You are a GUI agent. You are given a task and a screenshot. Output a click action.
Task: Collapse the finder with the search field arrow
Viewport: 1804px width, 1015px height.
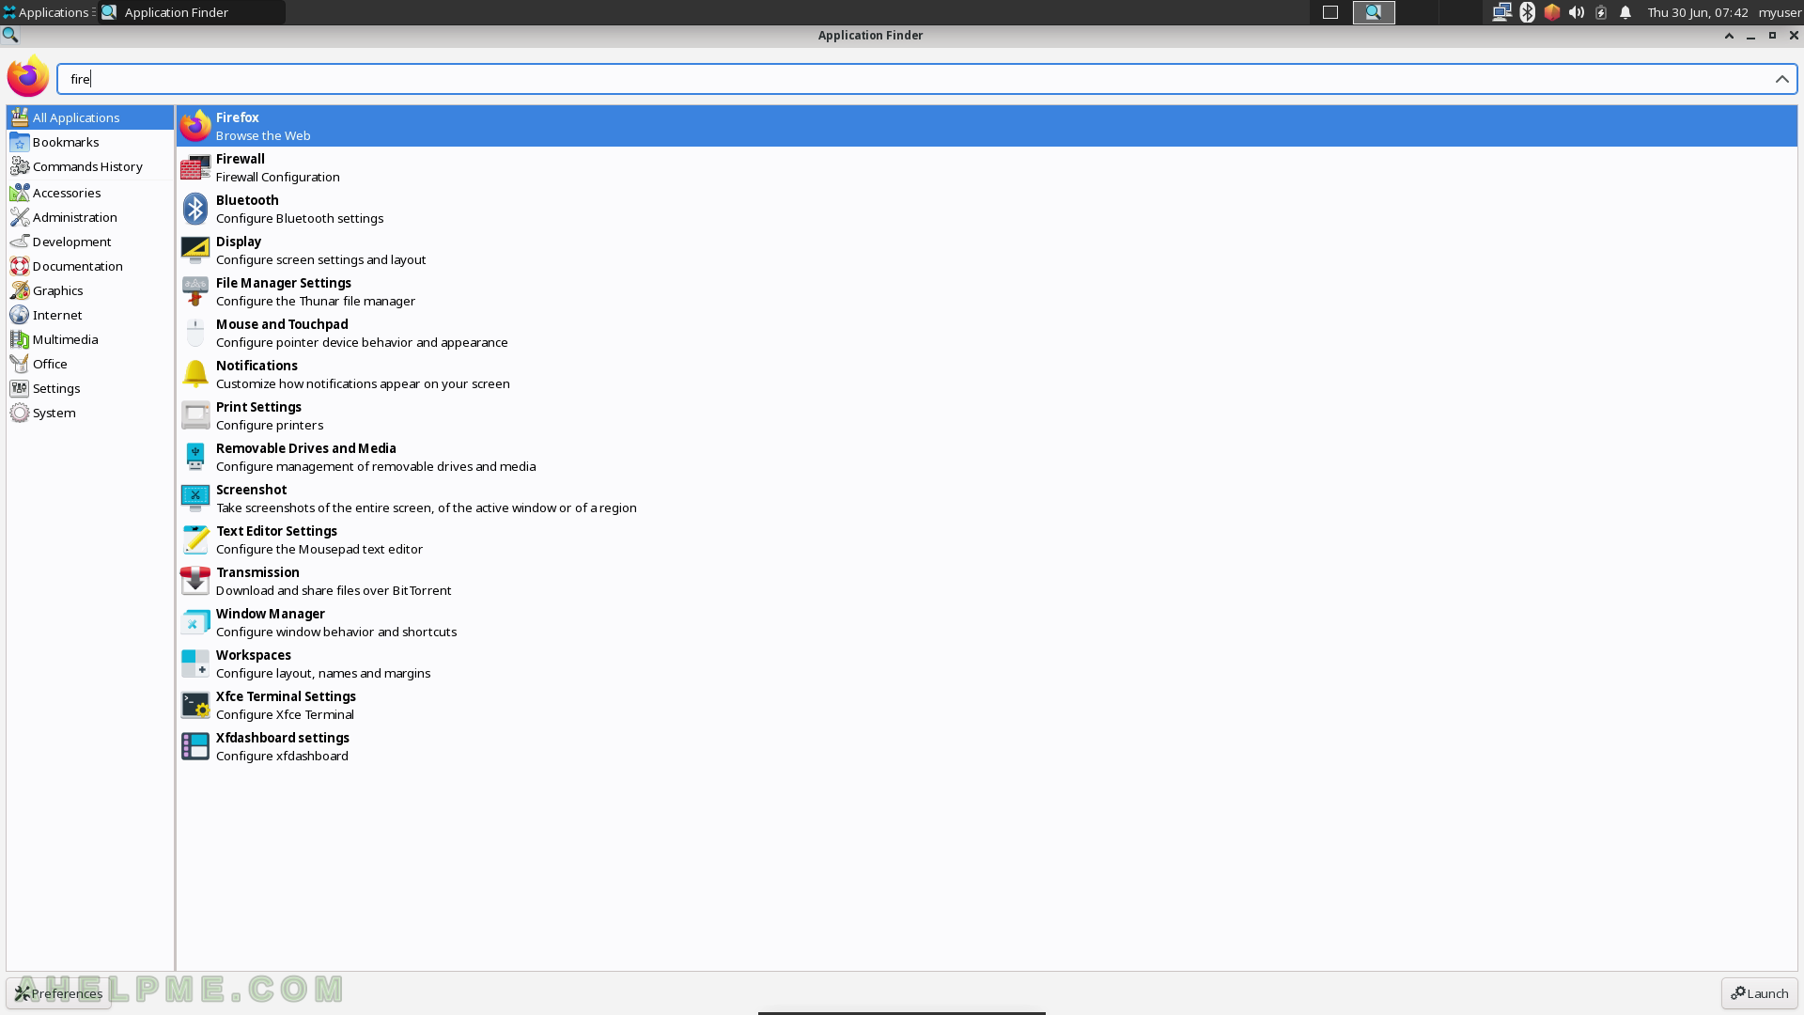[1781, 79]
